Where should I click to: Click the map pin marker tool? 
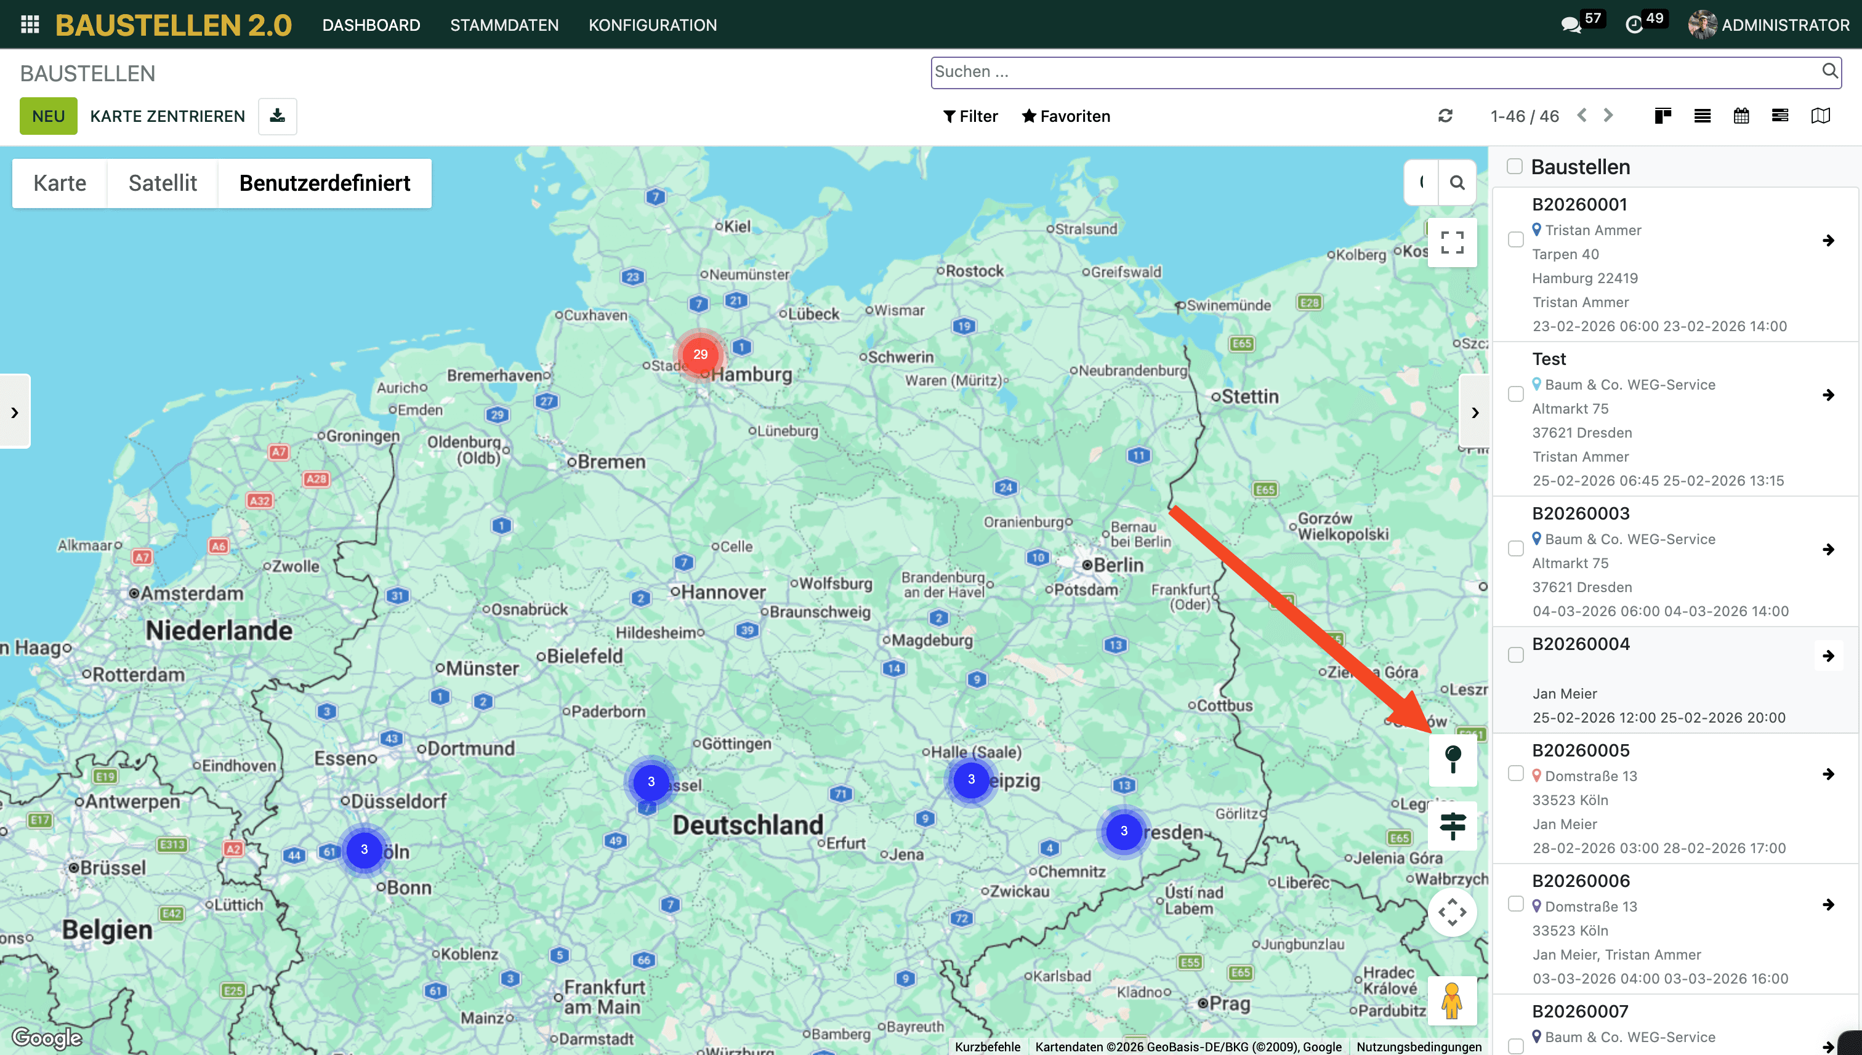click(1453, 760)
